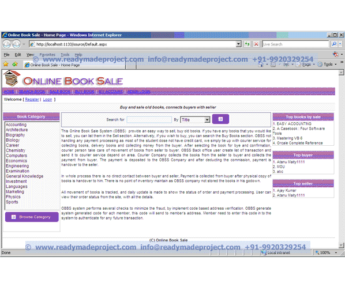
Task: Open the address bar URL dropdown
Action: 238,44
